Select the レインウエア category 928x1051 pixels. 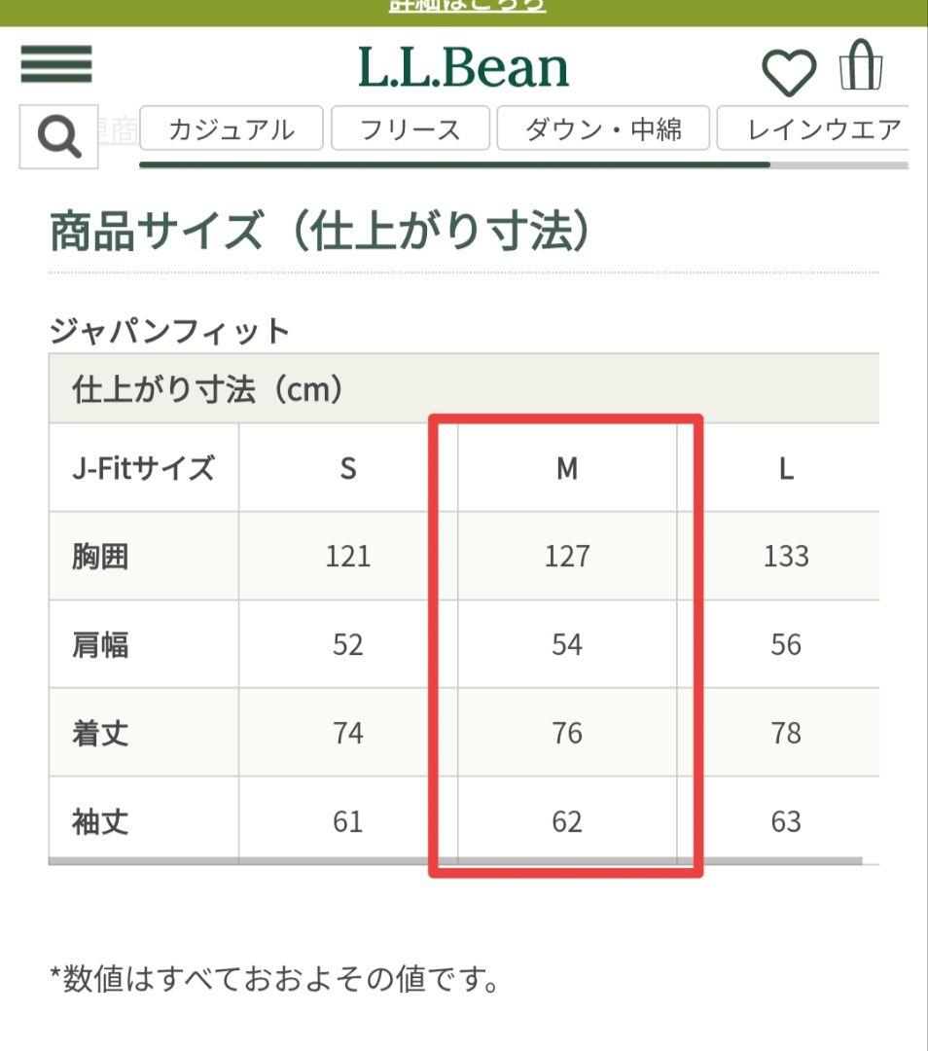click(822, 127)
